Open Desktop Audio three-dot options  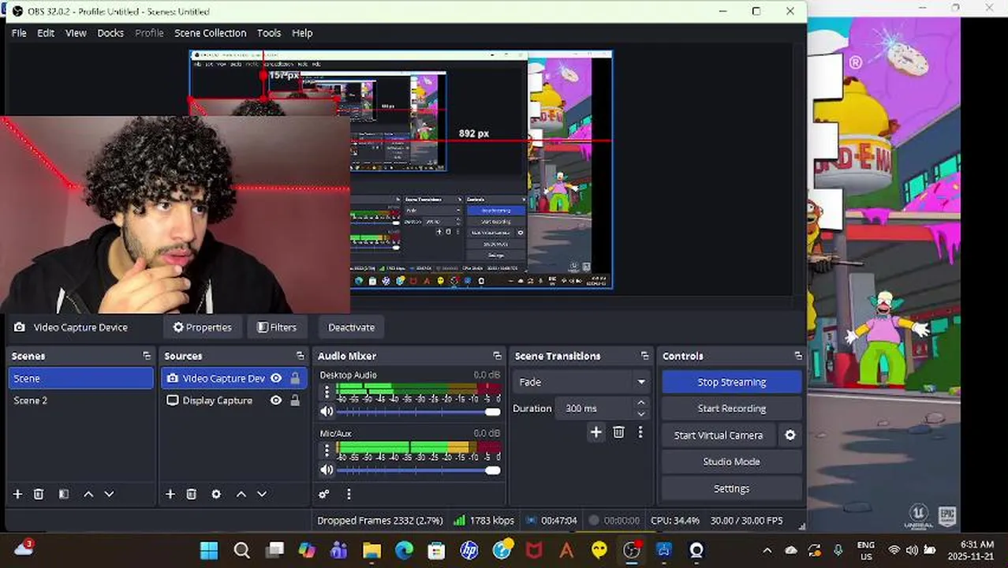click(x=327, y=392)
